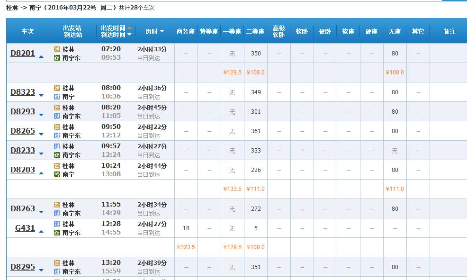Click origin icon beside D8323 桂林
The height and width of the screenshot is (280, 467).
[57, 88]
